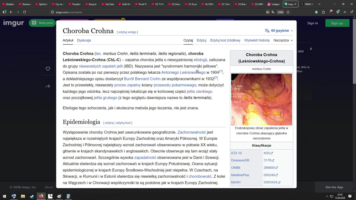The image size is (356, 200).
Task: Click the Firefox taskbar icon
Action: (x=41, y=196)
